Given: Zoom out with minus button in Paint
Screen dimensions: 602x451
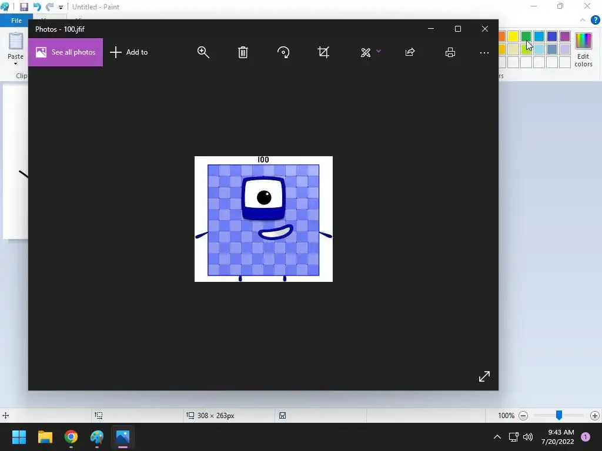Looking at the screenshot, I should [523, 416].
